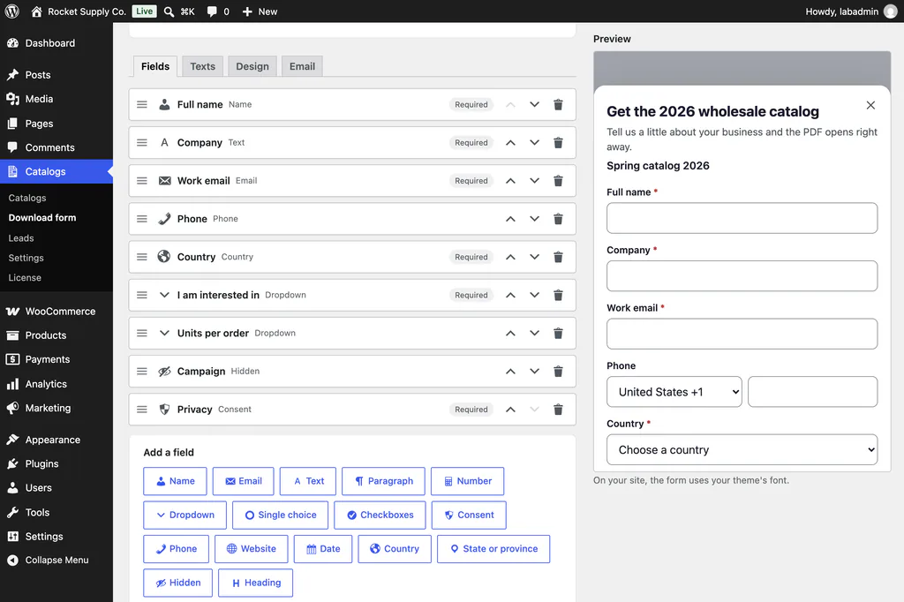Delete the Privacy consent field

(x=558, y=409)
